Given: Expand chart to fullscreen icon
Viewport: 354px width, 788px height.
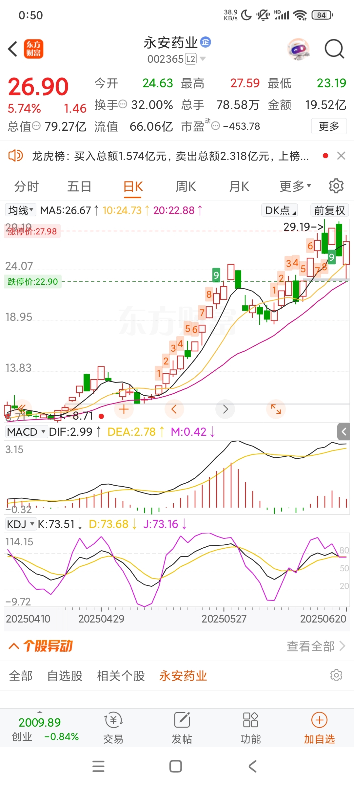Looking at the screenshot, I should coord(276,409).
